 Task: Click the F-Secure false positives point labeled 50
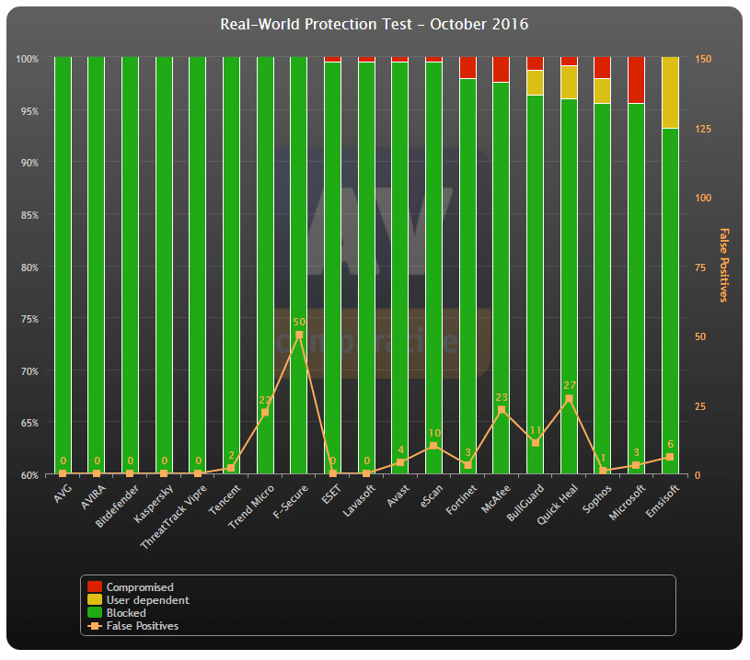click(x=299, y=335)
